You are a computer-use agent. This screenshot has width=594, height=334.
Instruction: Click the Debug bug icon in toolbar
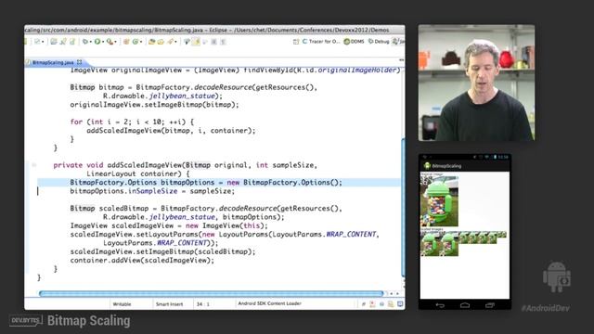pyautogui.click(x=85, y=42)
